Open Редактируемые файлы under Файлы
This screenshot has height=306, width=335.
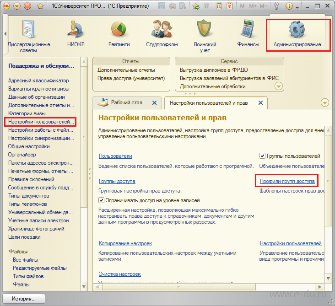39,268
